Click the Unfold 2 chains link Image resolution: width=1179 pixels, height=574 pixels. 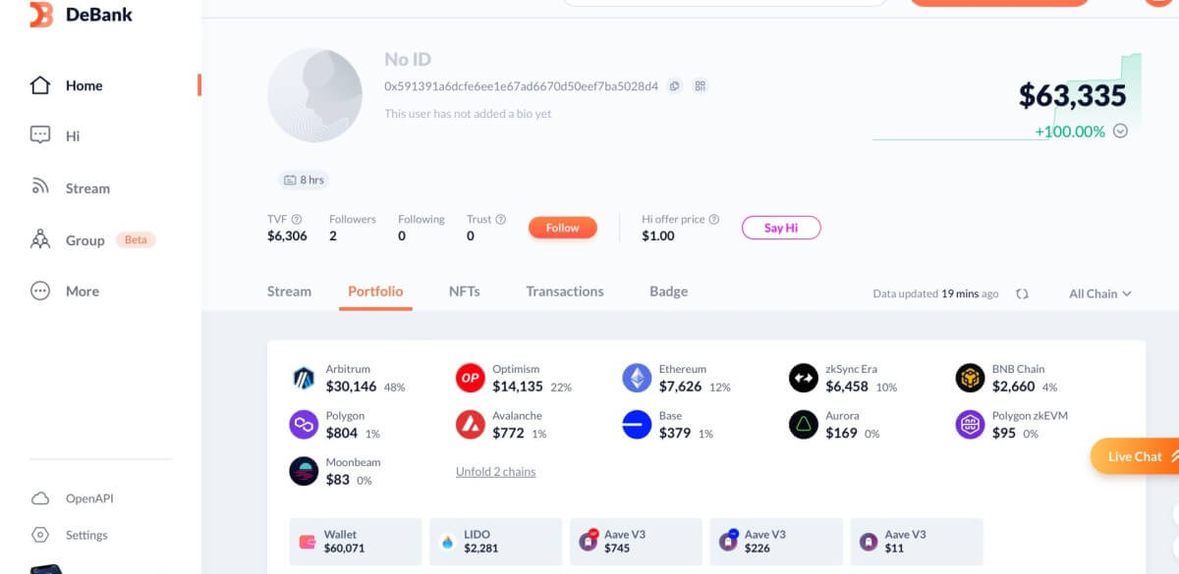tap(495, 472)
